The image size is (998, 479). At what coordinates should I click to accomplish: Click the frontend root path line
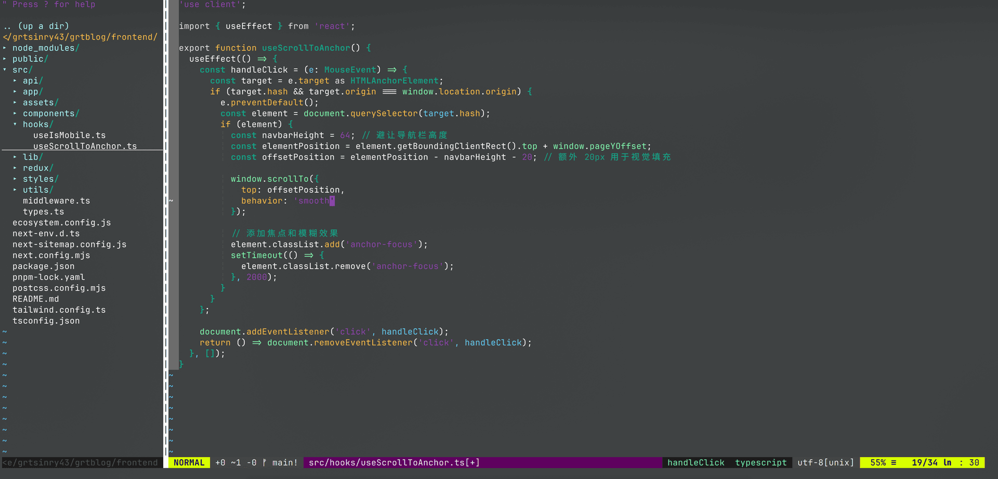click(x=80, y=37)
